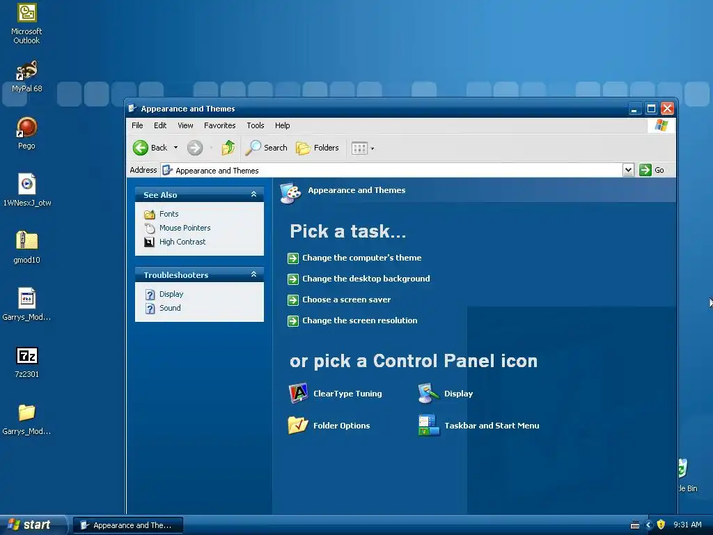Open the Back button history dropdown arrow
Viewport: 713px width, 535px height.
pyautogui.click(x=175, y=148)
